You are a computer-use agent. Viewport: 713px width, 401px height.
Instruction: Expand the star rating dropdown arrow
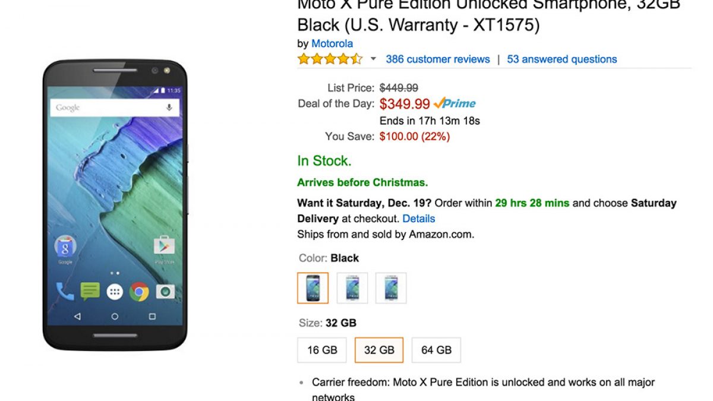373,59
